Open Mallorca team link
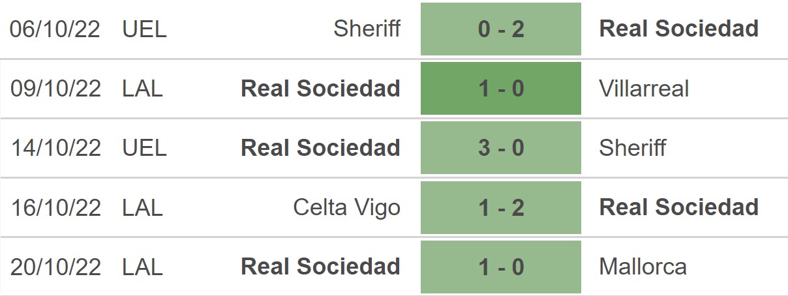Image resolution: width=788 pixels, height=296 pixels. point(643,267)
